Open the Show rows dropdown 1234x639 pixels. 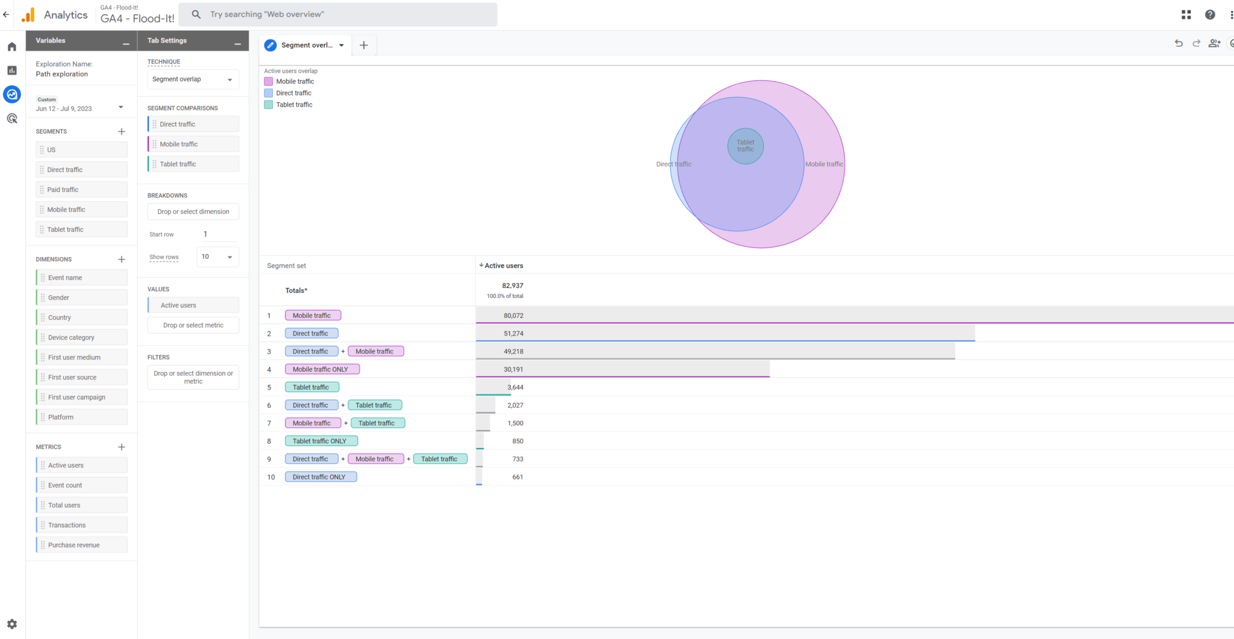point(217,256)
